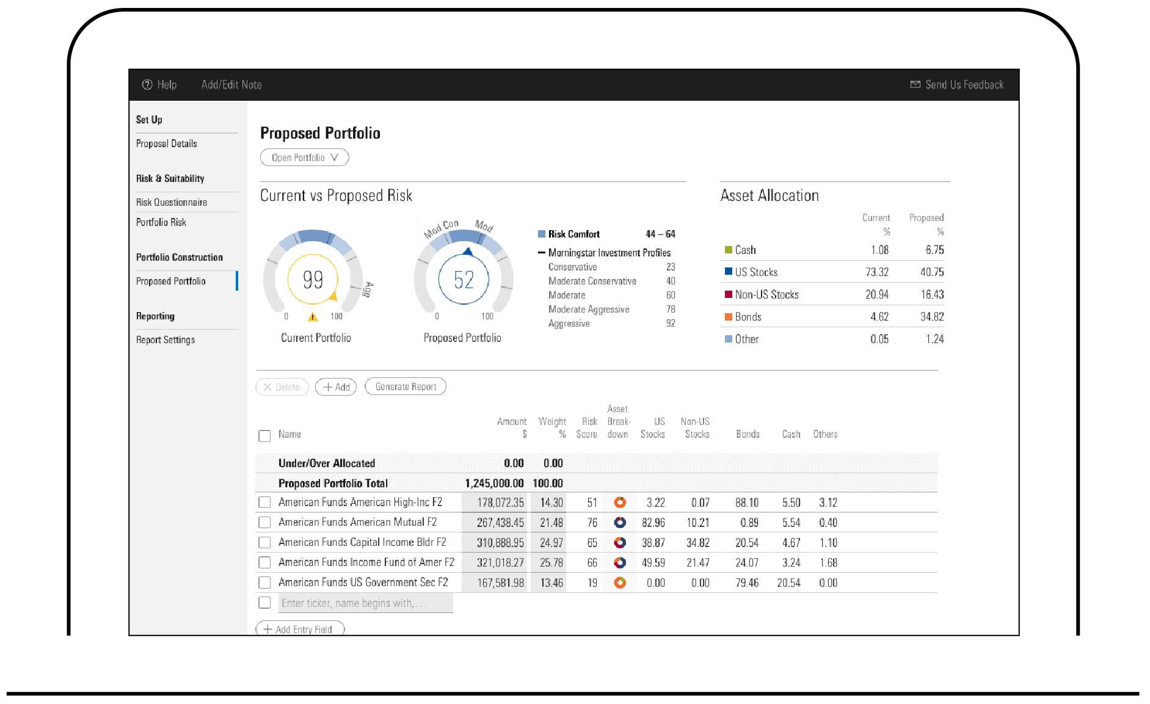Click the Help question mark icon
This screenshot has width=1150, height=704.
(147, 85)
